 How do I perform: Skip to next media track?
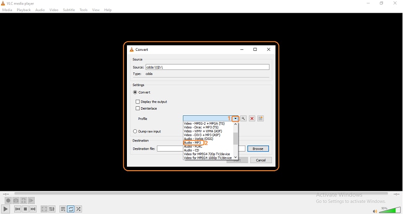pyautogui.click(x=33, y=209)
